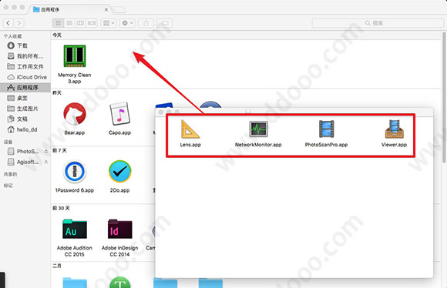Image resolution: width=447 pixels, height=288 pixels.
Task: Select Viewer.app in the front window
Action: pos(394,129)
